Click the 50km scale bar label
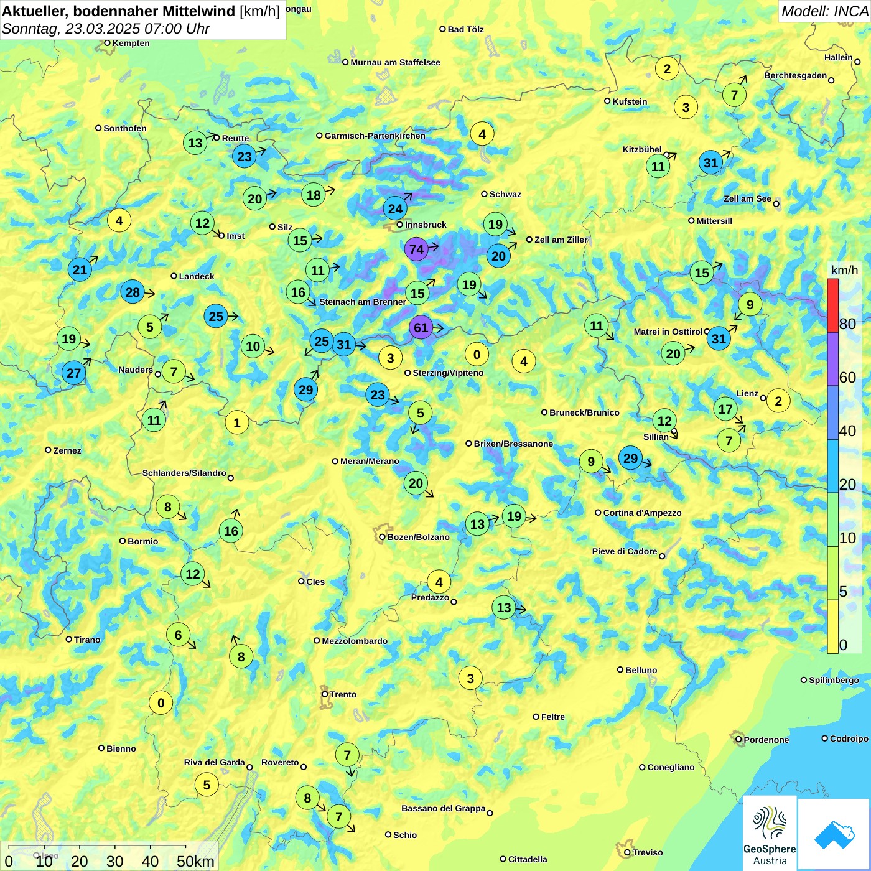Image resolution: width=871 pixels, height=871 pixels. (195, 861)
